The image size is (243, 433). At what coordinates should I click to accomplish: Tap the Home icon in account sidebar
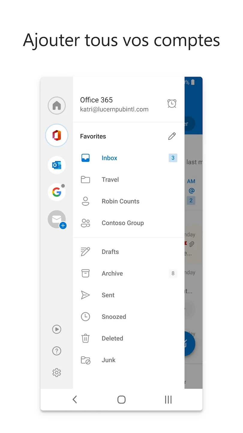pos(57,106)
